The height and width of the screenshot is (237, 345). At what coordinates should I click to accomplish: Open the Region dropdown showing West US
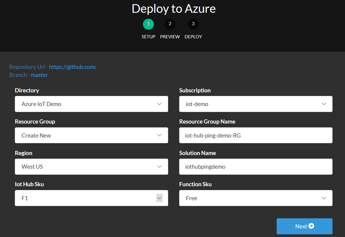tap(91, 167)
